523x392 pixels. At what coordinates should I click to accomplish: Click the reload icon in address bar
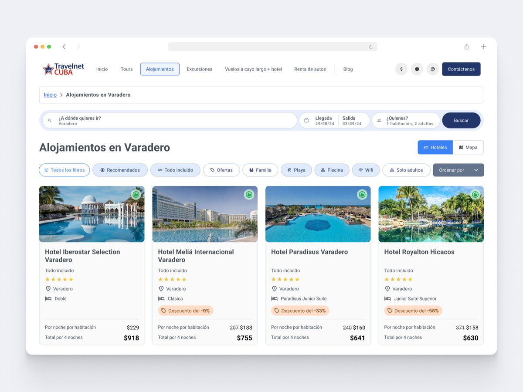pos(370,47)
